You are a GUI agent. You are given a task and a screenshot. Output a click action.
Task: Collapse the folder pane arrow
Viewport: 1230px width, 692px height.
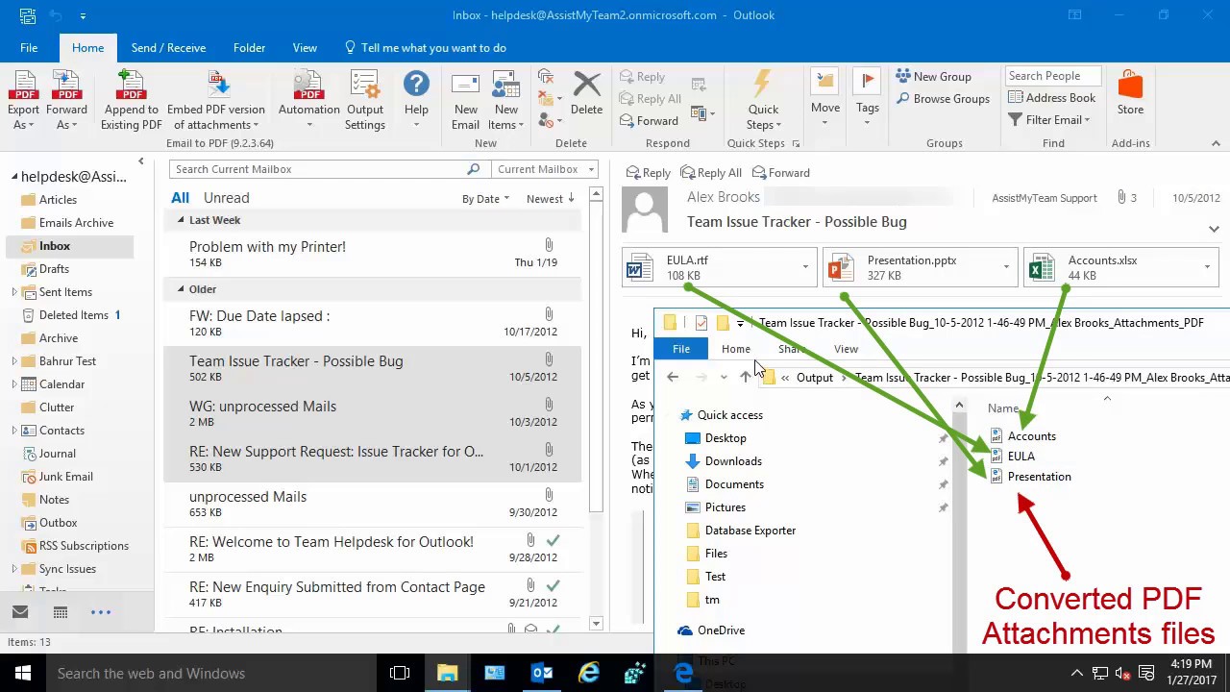tap(141, 161)
